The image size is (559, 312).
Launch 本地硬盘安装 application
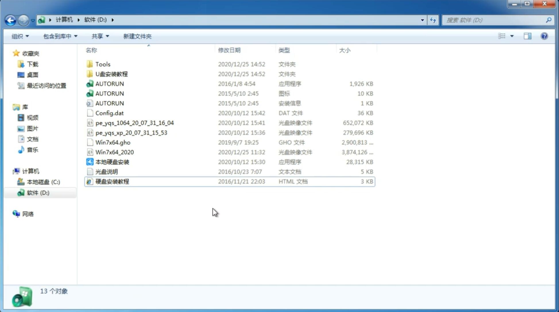112,162
